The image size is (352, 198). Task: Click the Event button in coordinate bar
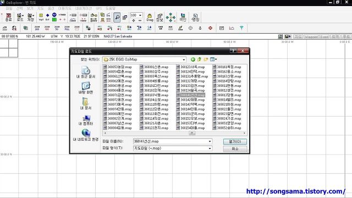click(x=324, y=36)
